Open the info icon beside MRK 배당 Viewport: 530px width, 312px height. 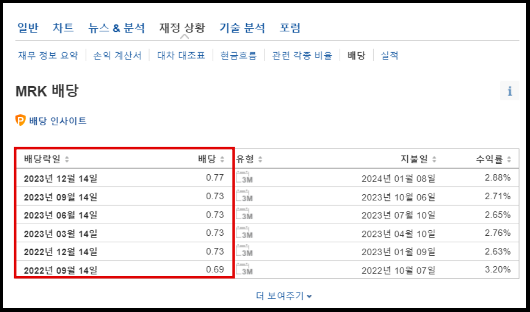[510, 91]
